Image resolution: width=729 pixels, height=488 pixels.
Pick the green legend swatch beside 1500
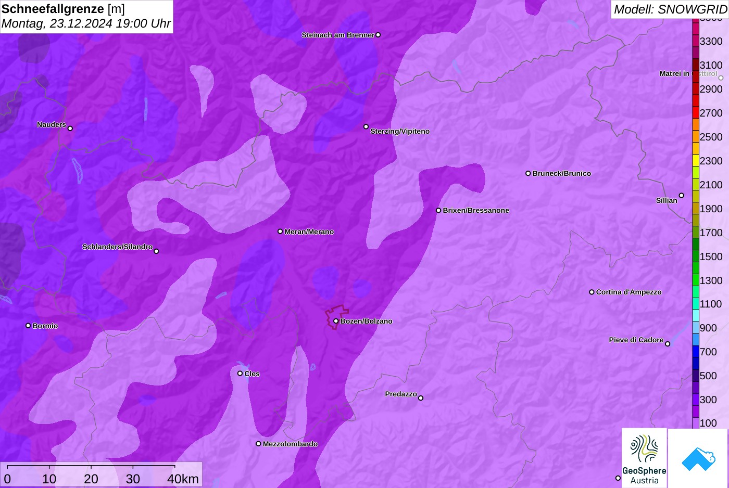click(696, 256)
